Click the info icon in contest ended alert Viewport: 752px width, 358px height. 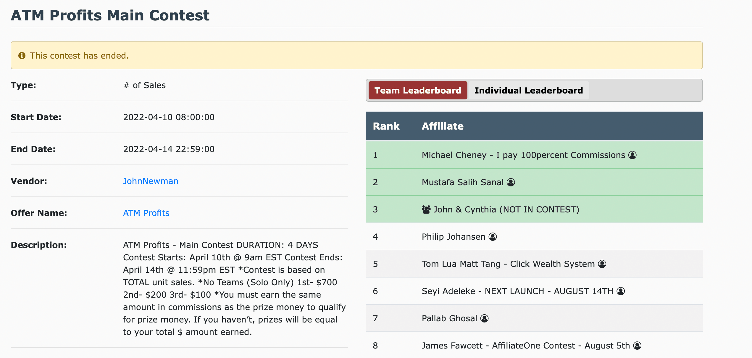pyautogui.click(x=22, y=56)
